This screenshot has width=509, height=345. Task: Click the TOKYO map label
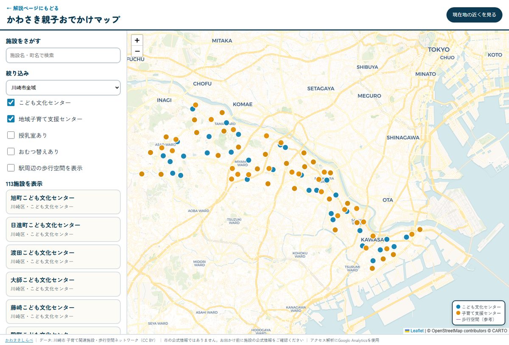click(x=439, y=50)
